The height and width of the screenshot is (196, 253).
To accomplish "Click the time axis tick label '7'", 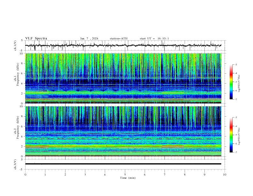I will pyautogui.click(x=165, y=175).
